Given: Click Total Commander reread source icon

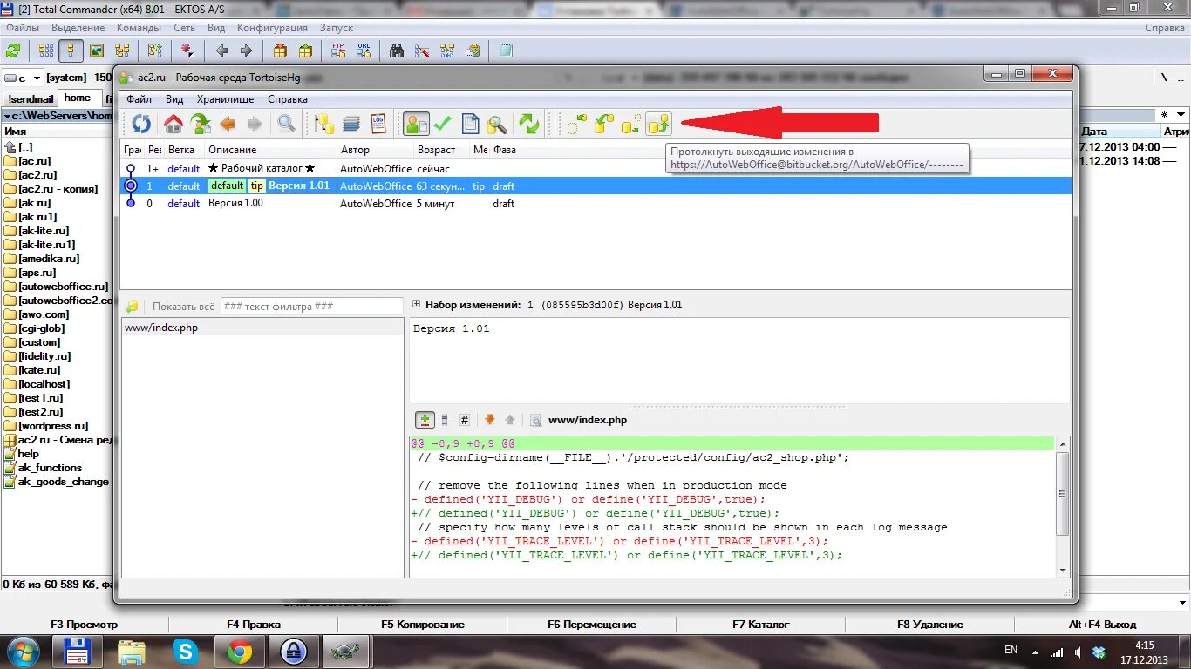Looking at the screenshot, I should coord(13,51).
